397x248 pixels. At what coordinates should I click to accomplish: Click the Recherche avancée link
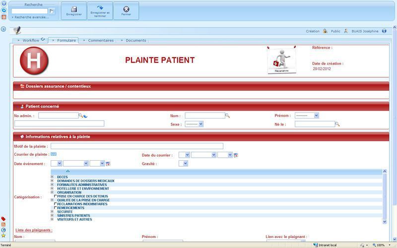coord(31,17)
